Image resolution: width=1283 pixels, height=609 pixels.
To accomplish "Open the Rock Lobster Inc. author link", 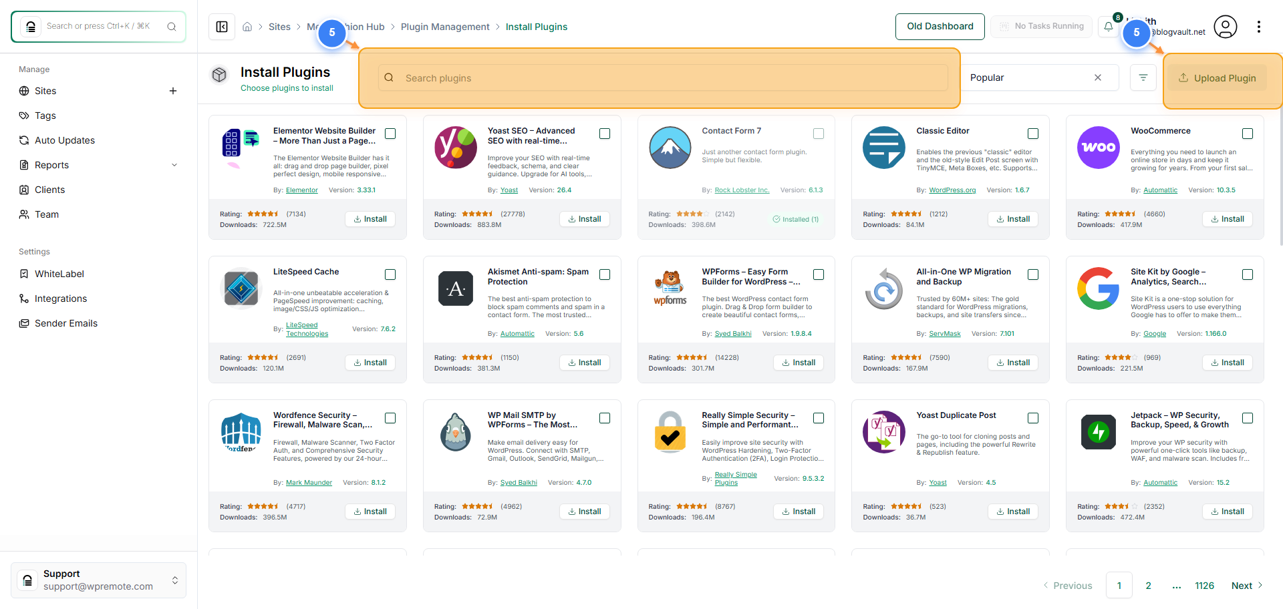I will pyautogui.click(x=742, y=190).
